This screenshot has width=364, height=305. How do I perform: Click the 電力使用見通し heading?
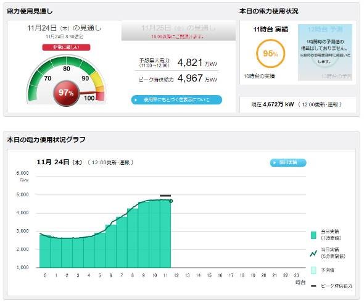30,11
